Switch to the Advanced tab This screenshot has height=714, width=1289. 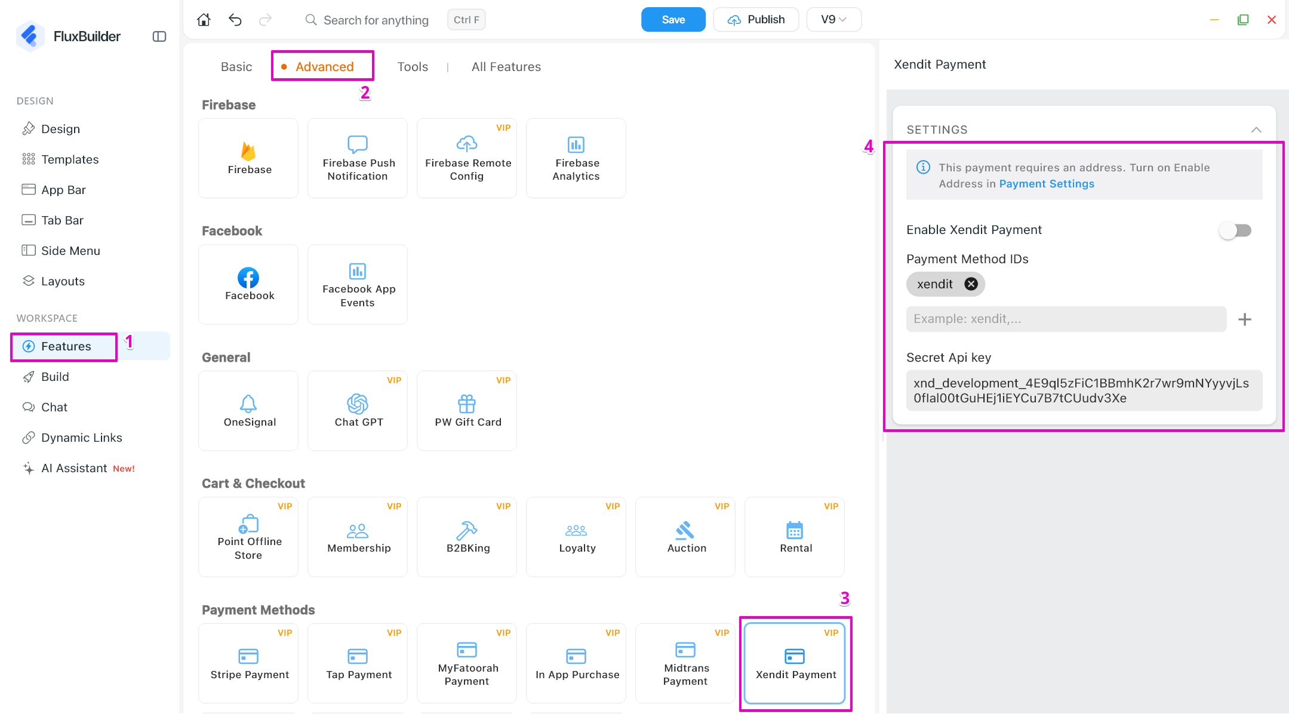[x=324, y=67]
